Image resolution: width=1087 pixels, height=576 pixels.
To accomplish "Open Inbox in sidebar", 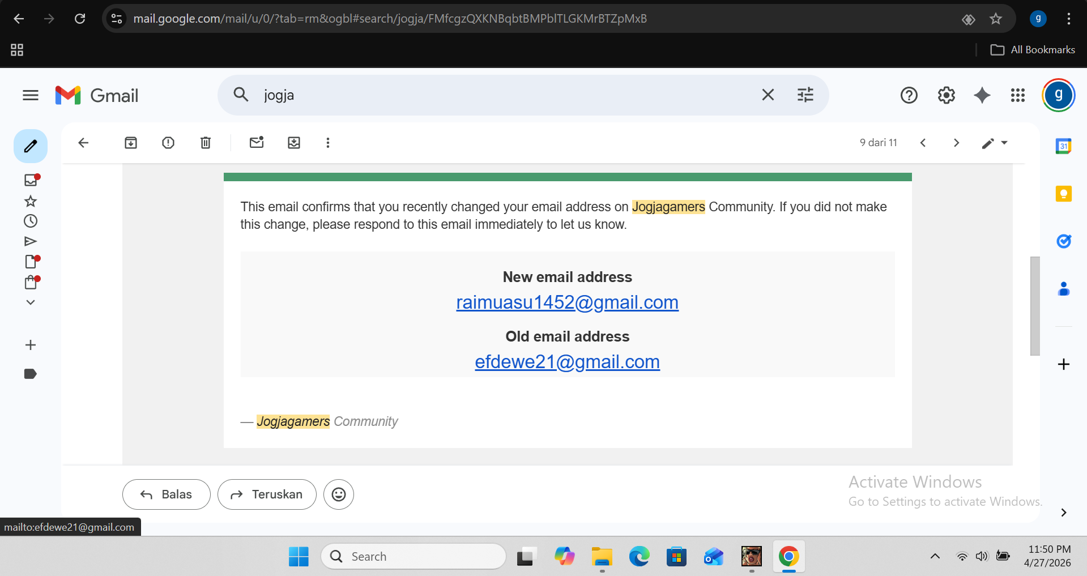I will [x=31, y=180].
